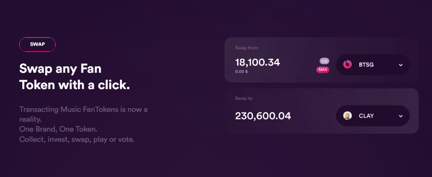Expand the chevron beside CLAY
The height and width of the screenshot is (177, 432).
point(401,116)
